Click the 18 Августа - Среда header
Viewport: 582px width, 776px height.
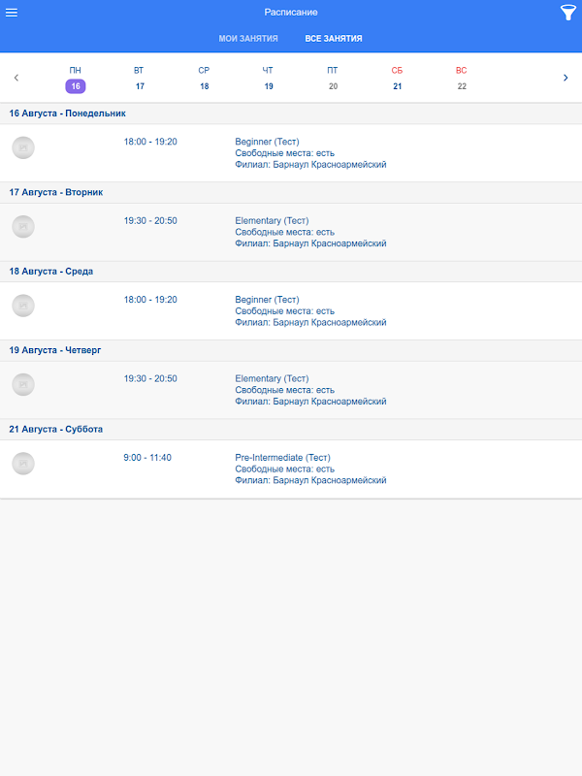click(x=51, y=272)
